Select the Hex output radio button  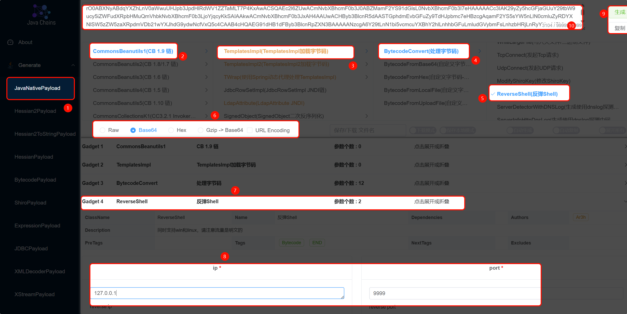point(171,130)
